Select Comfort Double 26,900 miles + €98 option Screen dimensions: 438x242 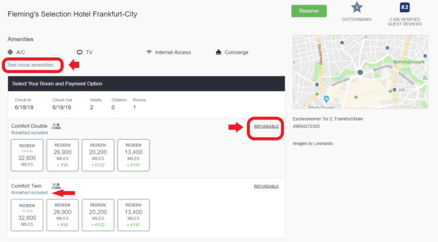coord(62,155)
